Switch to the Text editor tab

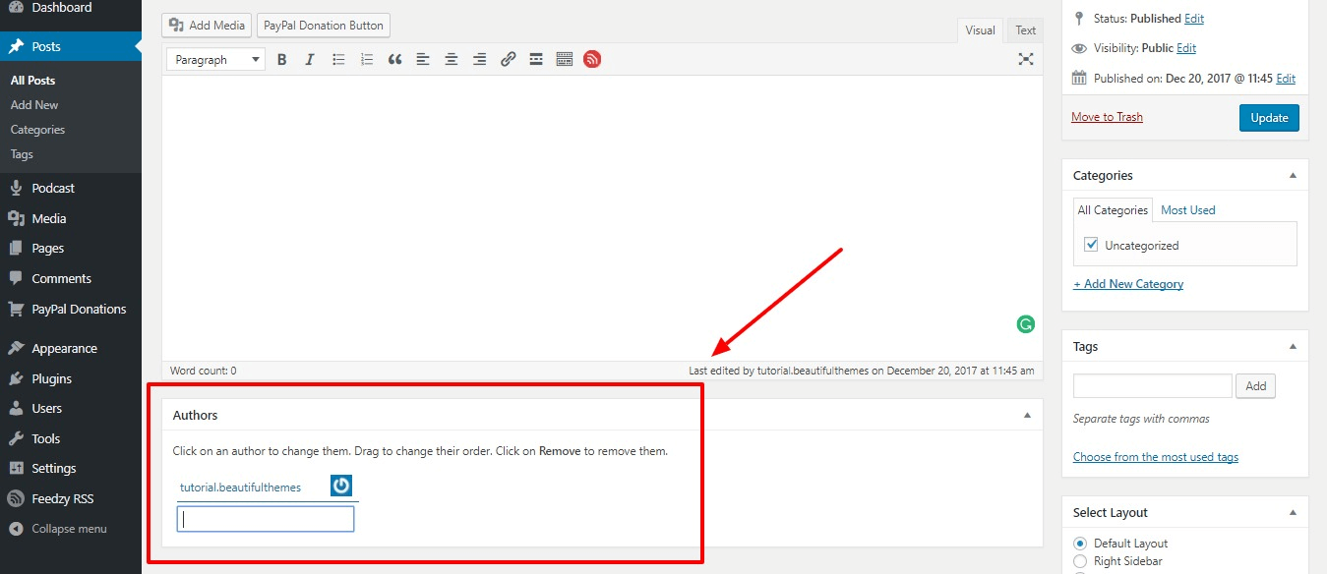click(x=1025, y=30)
